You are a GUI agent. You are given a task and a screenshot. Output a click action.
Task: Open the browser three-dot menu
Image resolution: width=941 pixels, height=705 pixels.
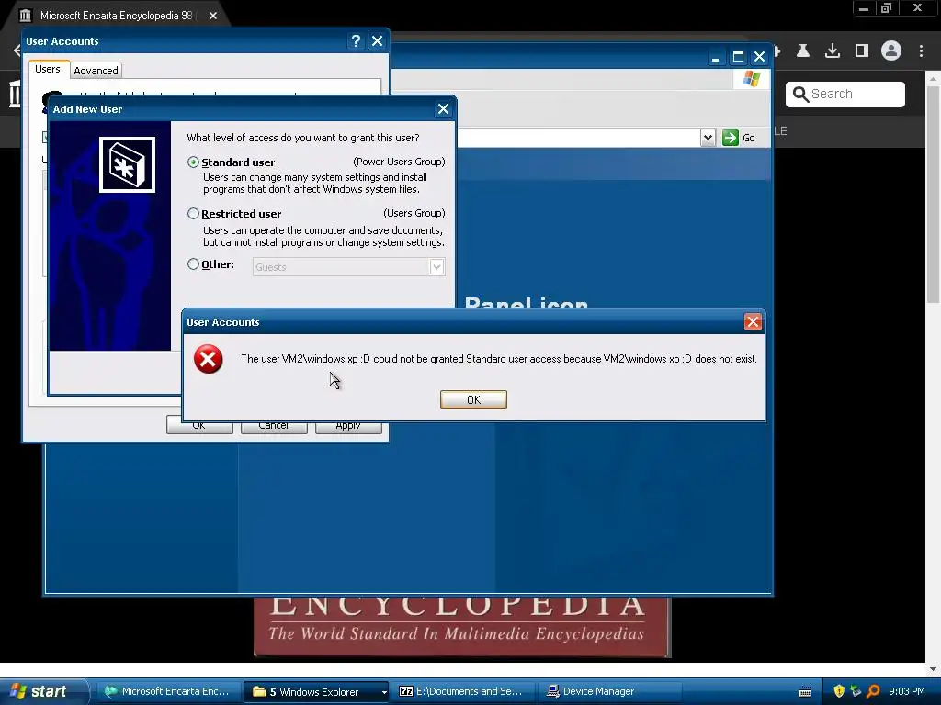(x=921, y=51)
